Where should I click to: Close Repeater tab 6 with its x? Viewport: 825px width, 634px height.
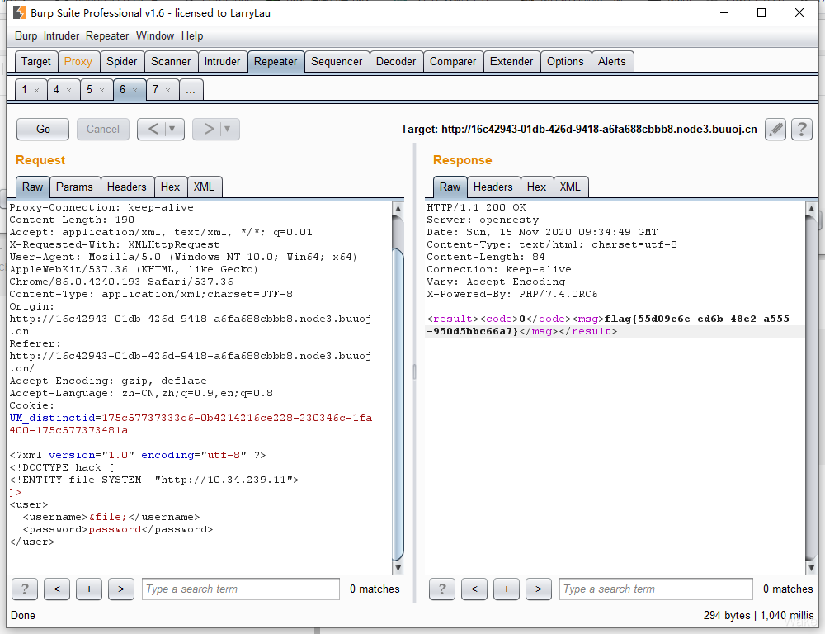click(x=135, y=91)
